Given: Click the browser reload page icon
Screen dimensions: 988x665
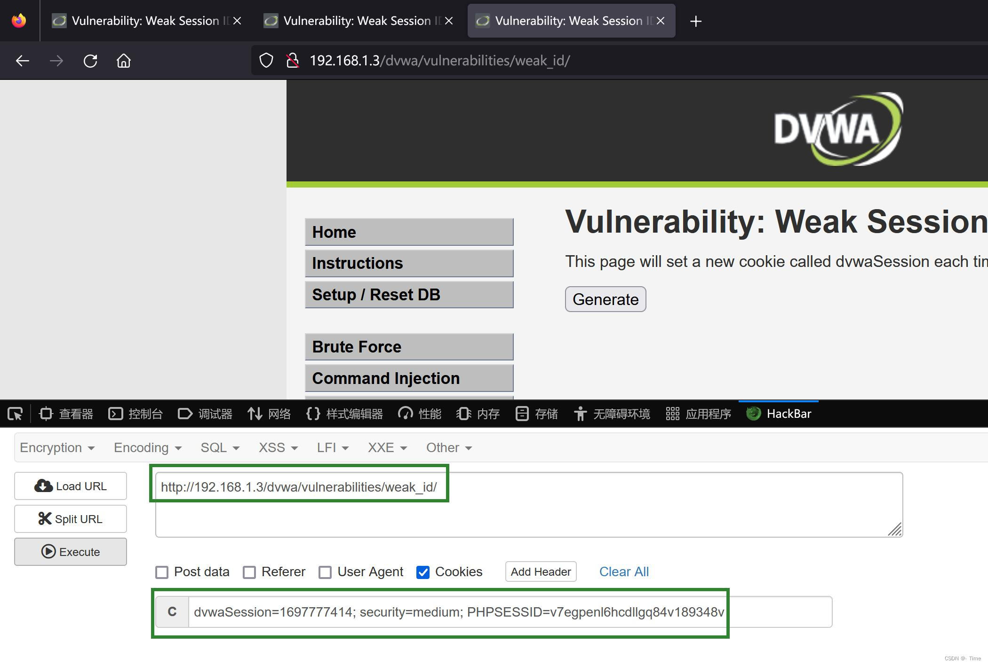Looking at the screenshot, I should click(90, 61).
